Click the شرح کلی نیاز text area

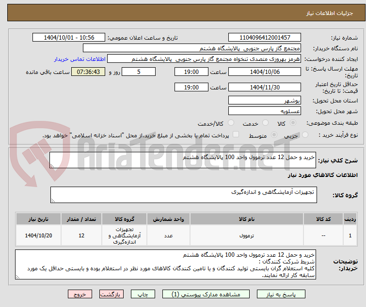pyautogui.click(x=183, y=160)
